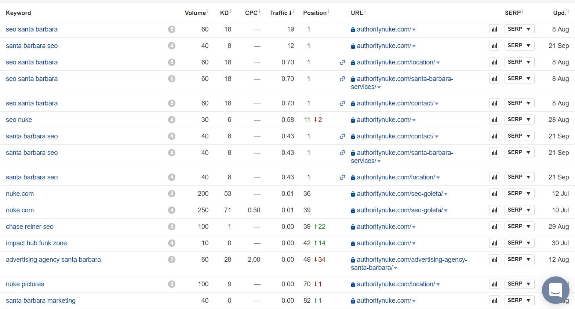Sort by the Upd. column header
The height and width of the screenshot is (309, 575).
(x=560, y=13)
